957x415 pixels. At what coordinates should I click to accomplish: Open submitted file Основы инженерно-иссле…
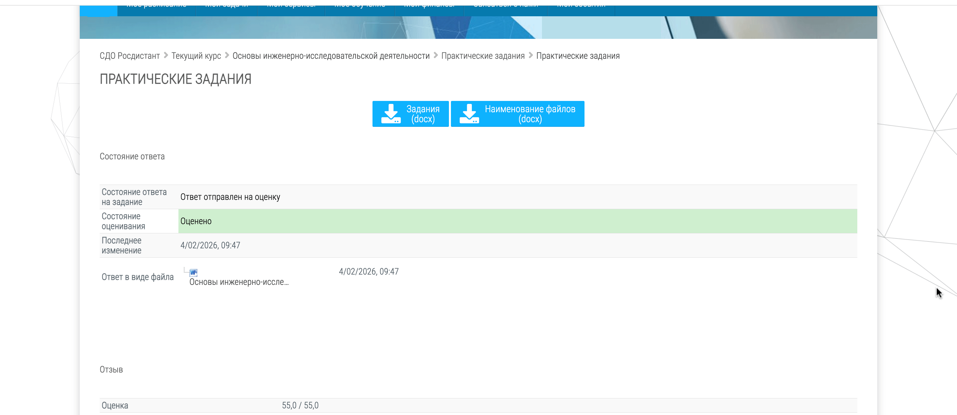coord(239,282)
